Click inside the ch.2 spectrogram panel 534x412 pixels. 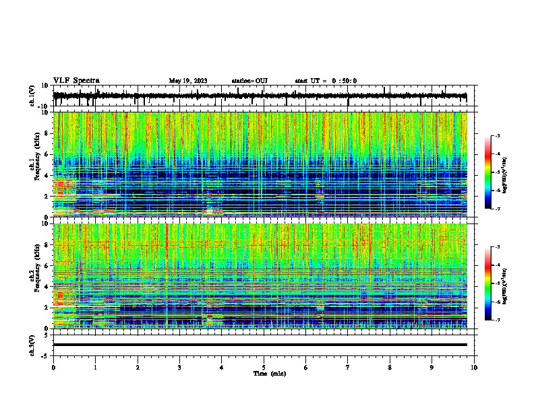tap(260, 276)
